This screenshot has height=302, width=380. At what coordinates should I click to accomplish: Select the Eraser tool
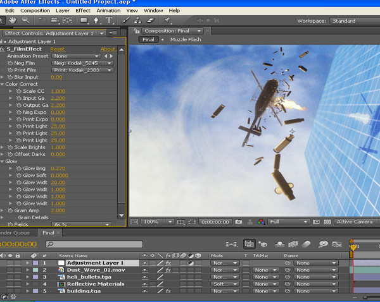151,20
